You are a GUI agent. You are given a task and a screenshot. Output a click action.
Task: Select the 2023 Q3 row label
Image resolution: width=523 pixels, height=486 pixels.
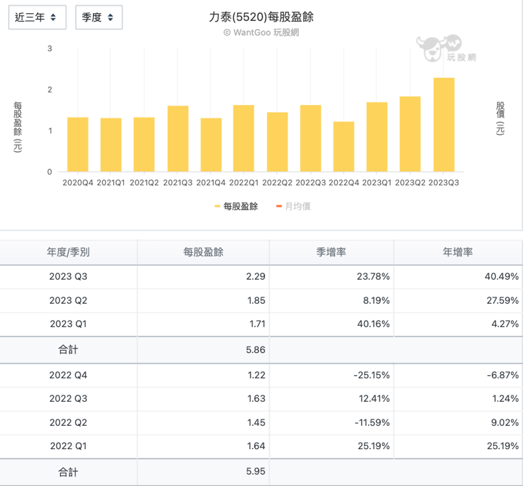(68, 276)
